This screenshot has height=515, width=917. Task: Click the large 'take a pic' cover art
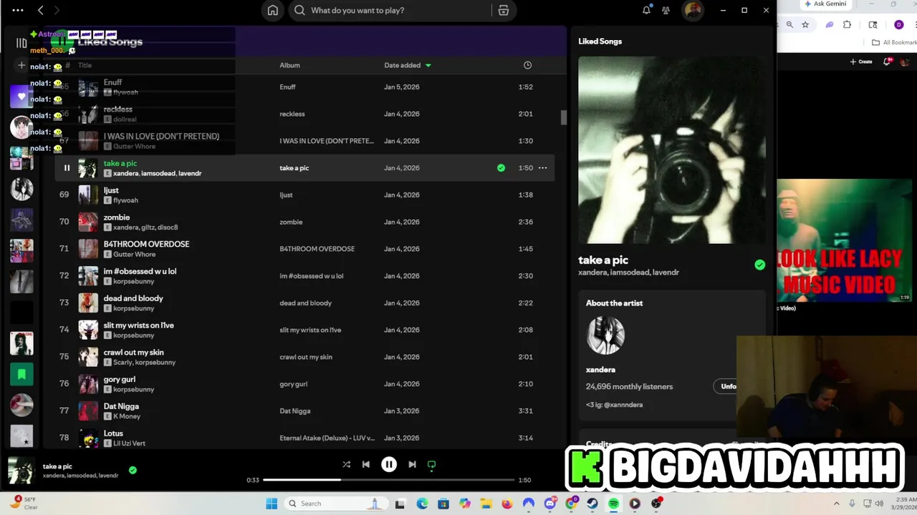coord(672,150)
